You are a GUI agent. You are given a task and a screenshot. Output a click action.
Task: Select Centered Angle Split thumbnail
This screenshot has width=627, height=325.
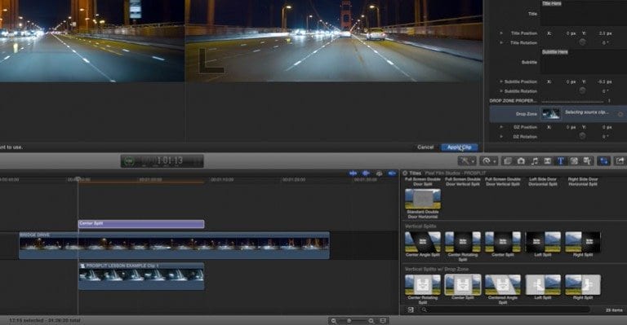click(503, 285)
